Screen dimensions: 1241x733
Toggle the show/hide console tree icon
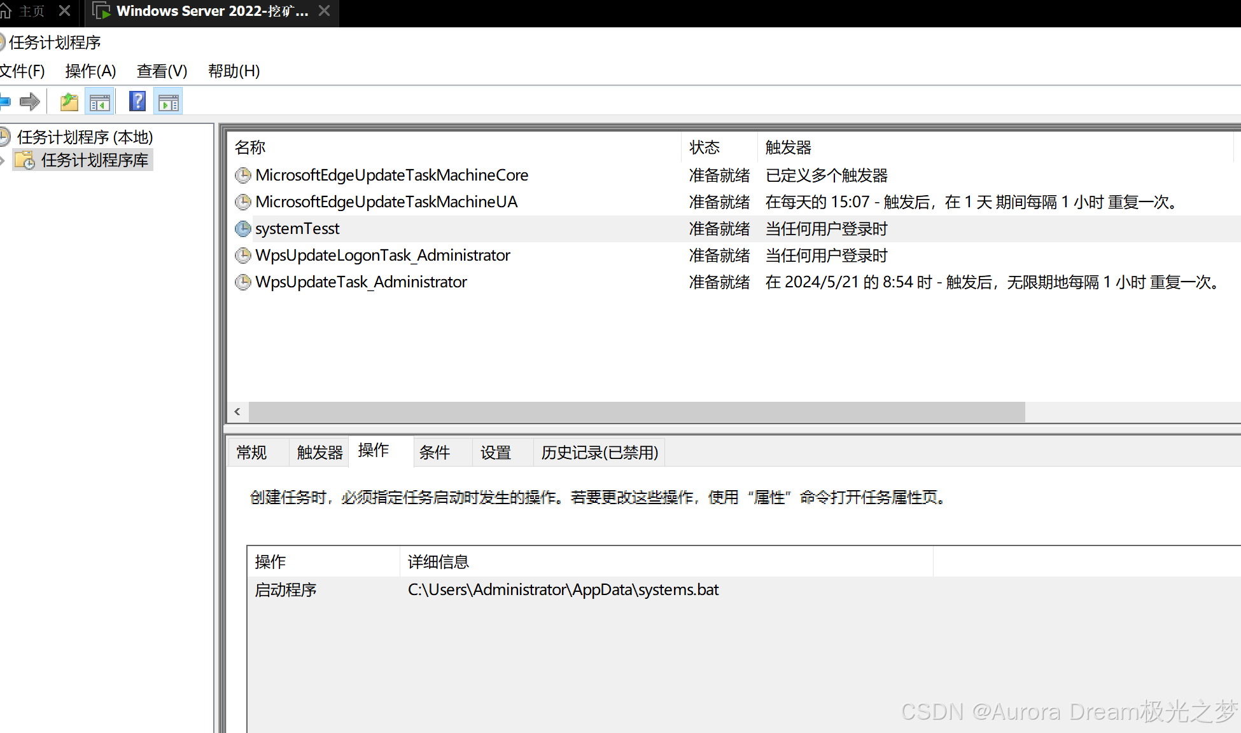(100, 102)
